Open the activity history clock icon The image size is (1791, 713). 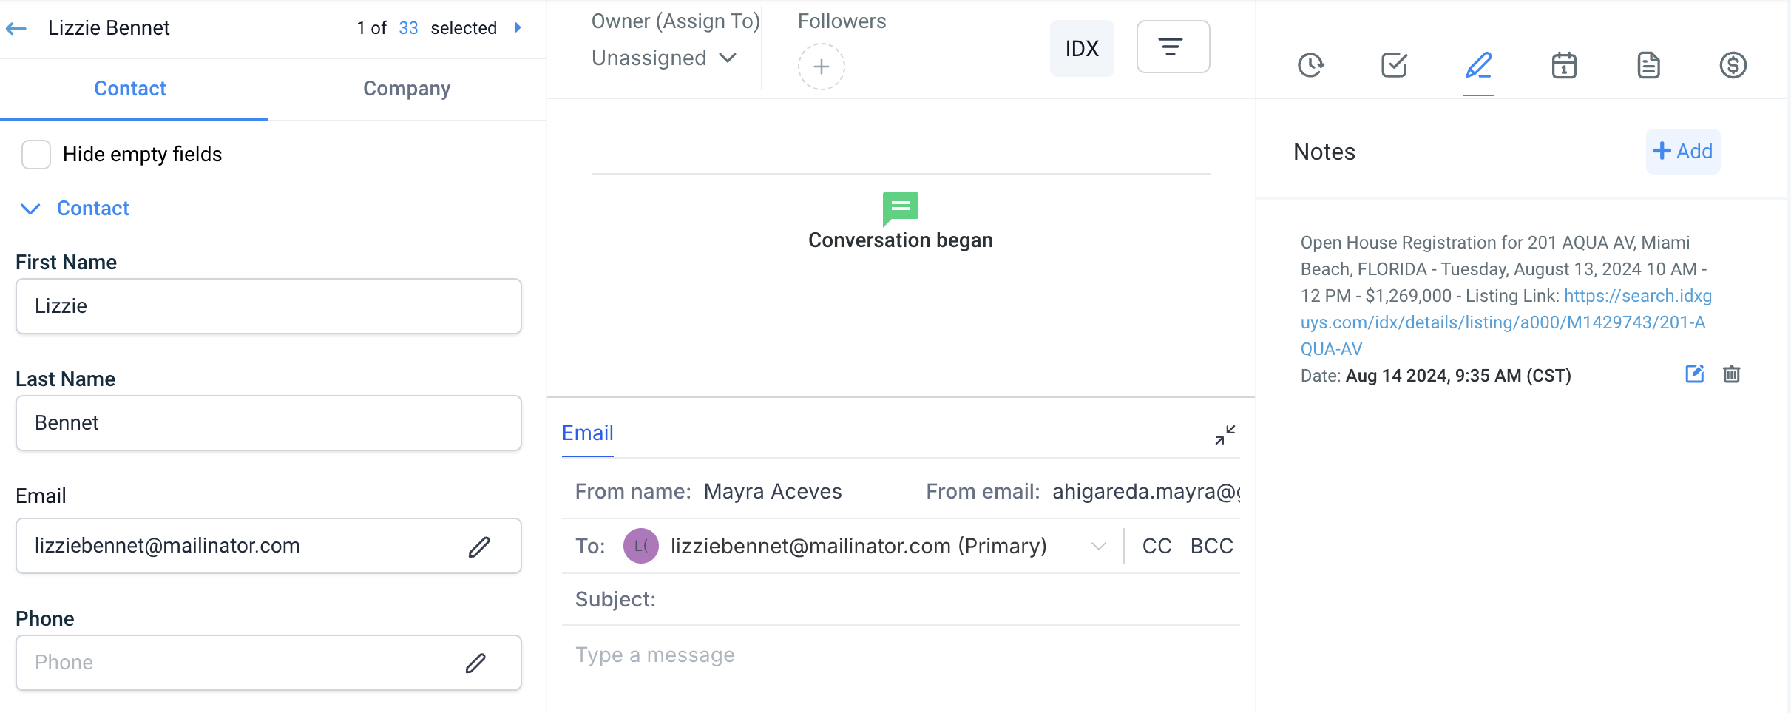(1310, 65)
